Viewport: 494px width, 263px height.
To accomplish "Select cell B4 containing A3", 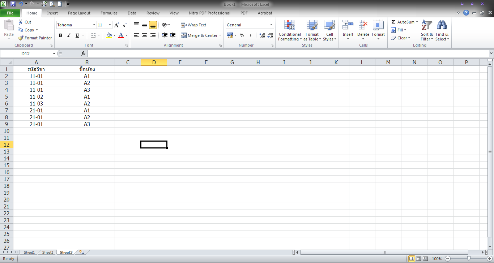I will (x=87, y=90).
